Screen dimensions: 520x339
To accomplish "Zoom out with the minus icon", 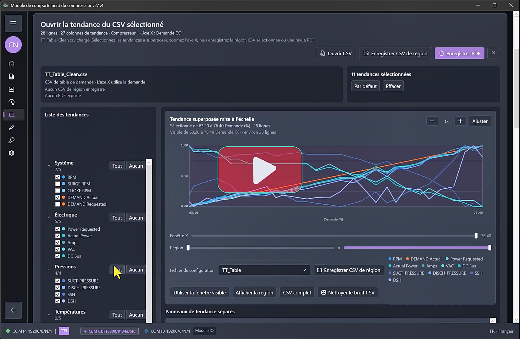I will pos(432,121).
